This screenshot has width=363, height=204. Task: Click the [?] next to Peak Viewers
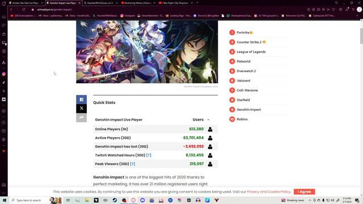coord(132,164)
